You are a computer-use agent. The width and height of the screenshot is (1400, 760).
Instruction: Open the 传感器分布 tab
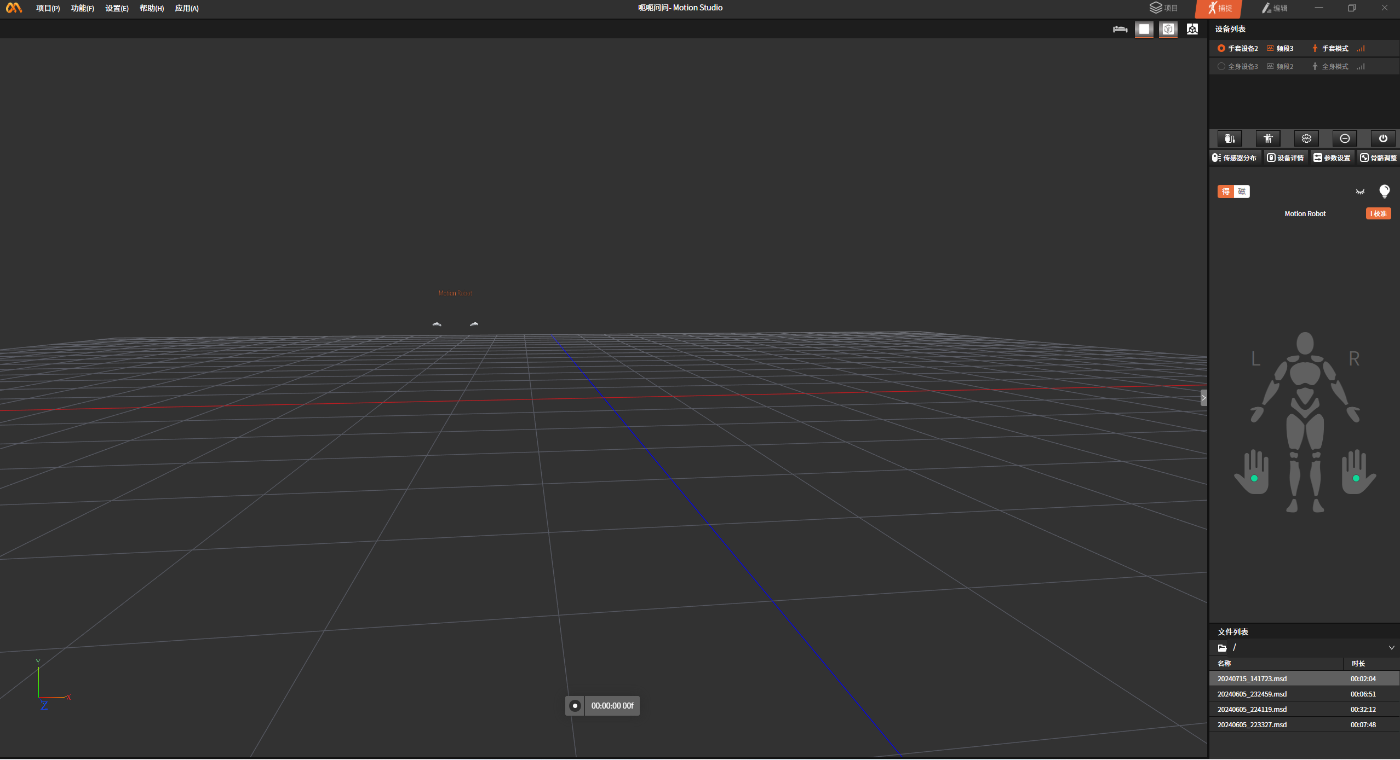coord(1235,158)
